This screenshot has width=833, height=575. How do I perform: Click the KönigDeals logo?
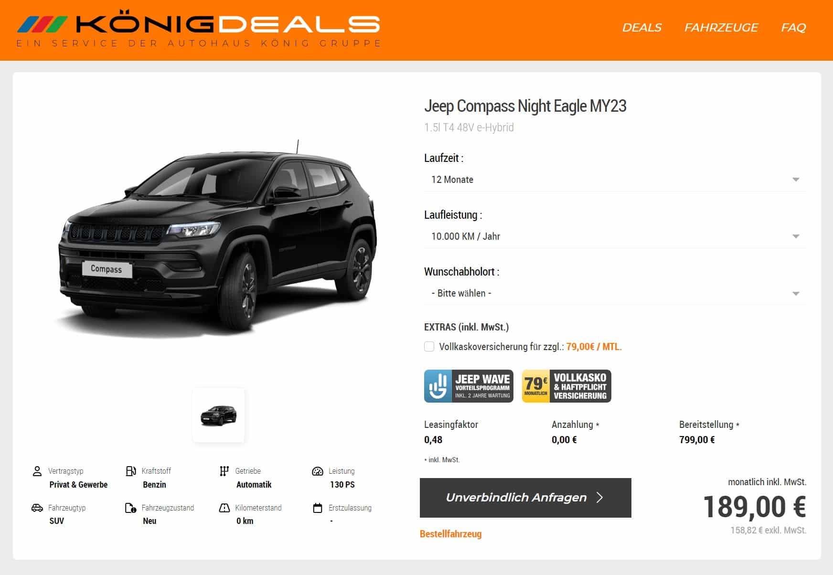pos(199,30)
